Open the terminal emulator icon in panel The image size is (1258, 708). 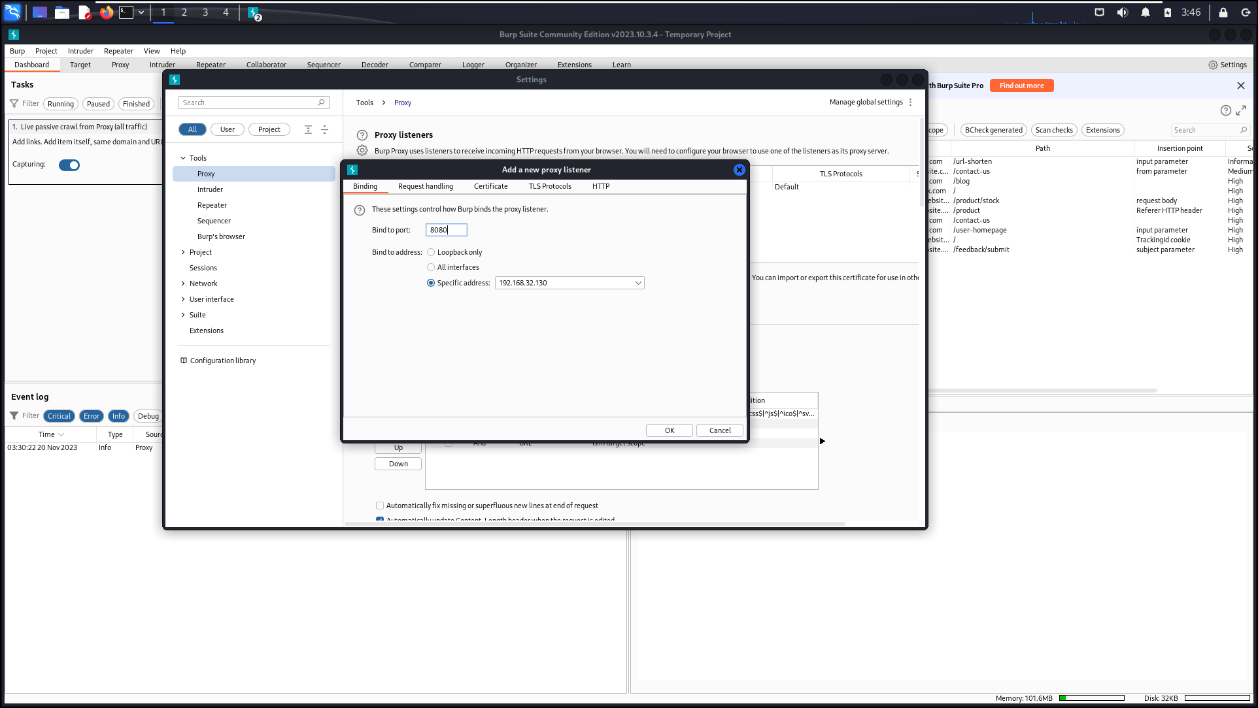pyautogui.click(x=126, y=12)
